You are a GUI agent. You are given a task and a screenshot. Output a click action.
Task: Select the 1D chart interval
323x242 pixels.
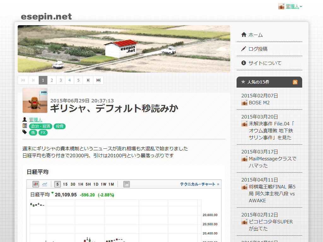pyautogui.click(x=96, y=184)
